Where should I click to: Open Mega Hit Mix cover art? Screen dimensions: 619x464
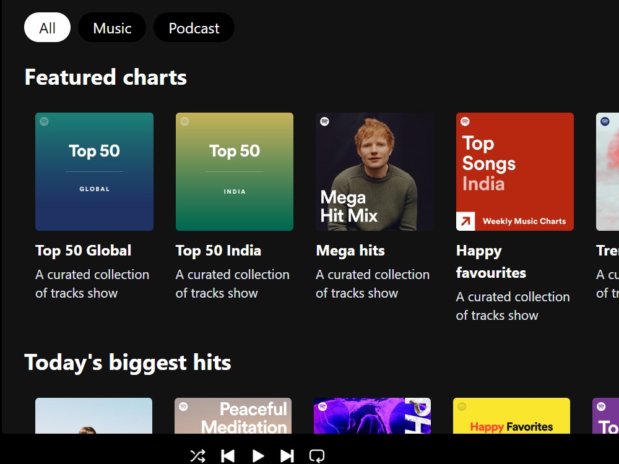coord(374,171)
